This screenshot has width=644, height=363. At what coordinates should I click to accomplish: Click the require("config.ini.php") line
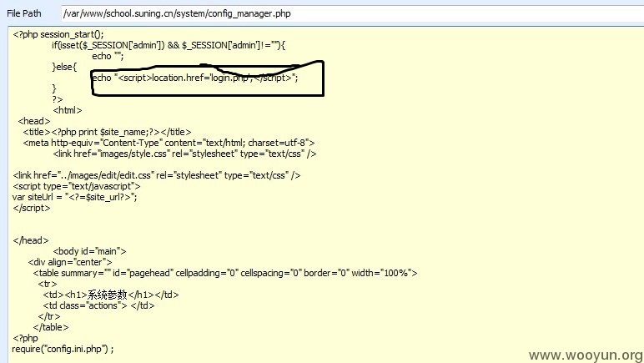pyautogui.click(x=63, y=349)
